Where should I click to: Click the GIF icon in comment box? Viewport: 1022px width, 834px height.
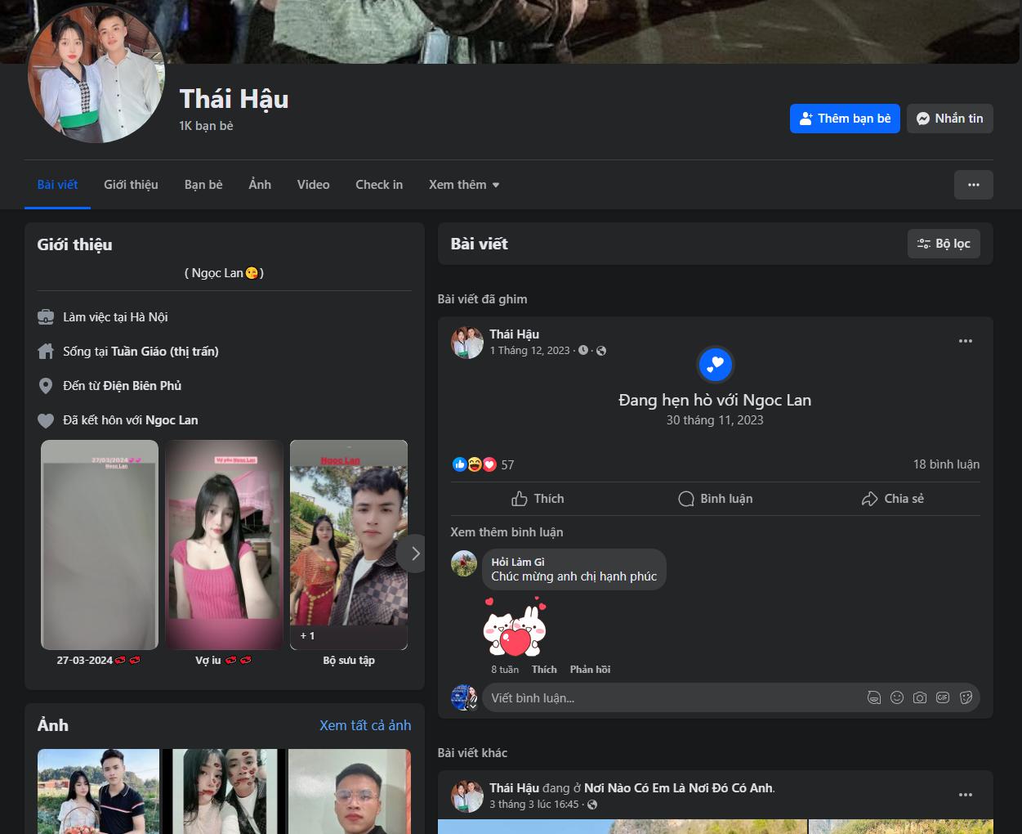pyautogui.click(x=943, y=697)
